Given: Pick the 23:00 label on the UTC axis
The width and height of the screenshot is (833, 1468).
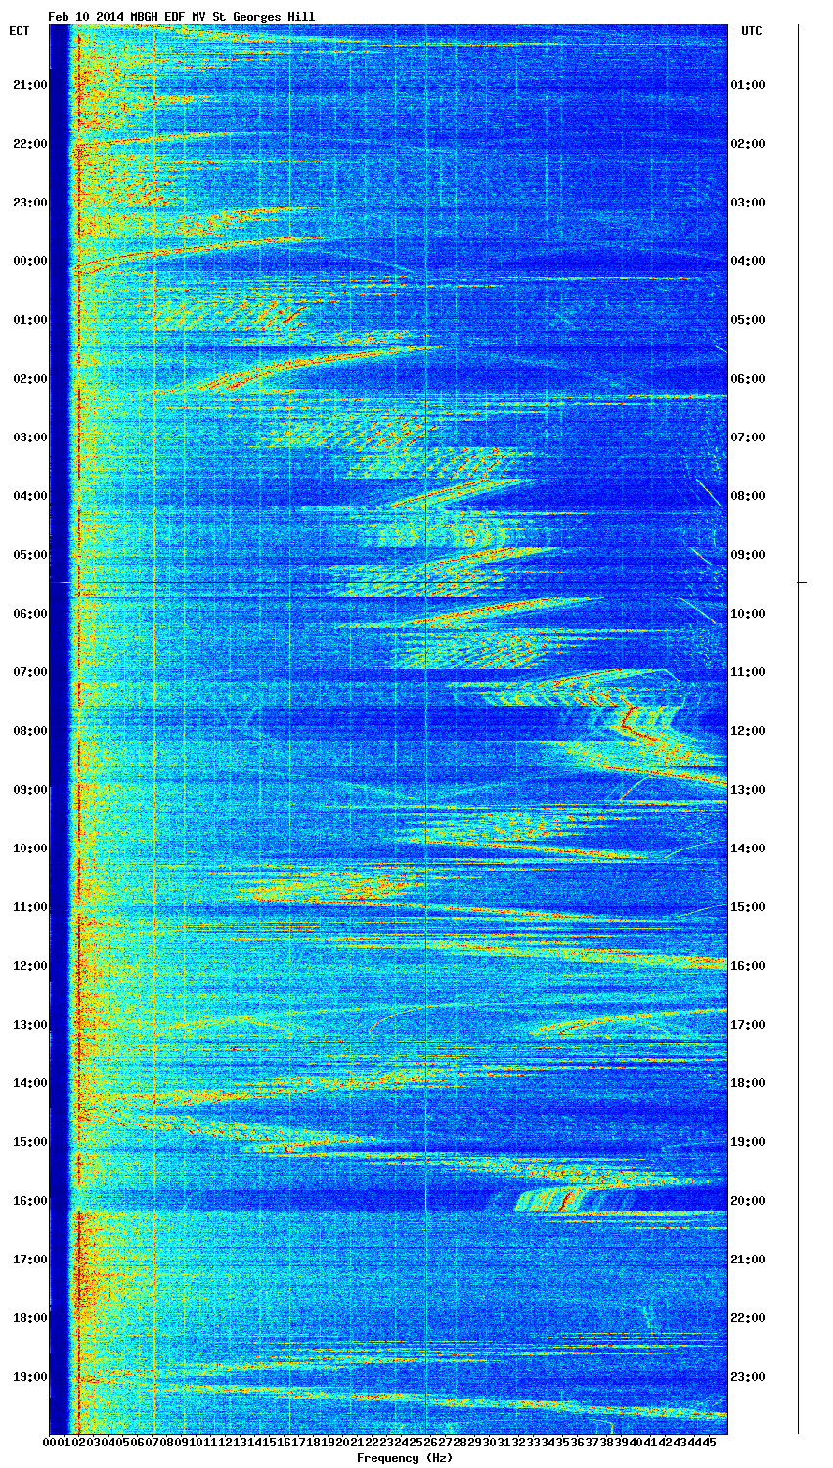Looking at the screenshot, I should [748, 1377].
